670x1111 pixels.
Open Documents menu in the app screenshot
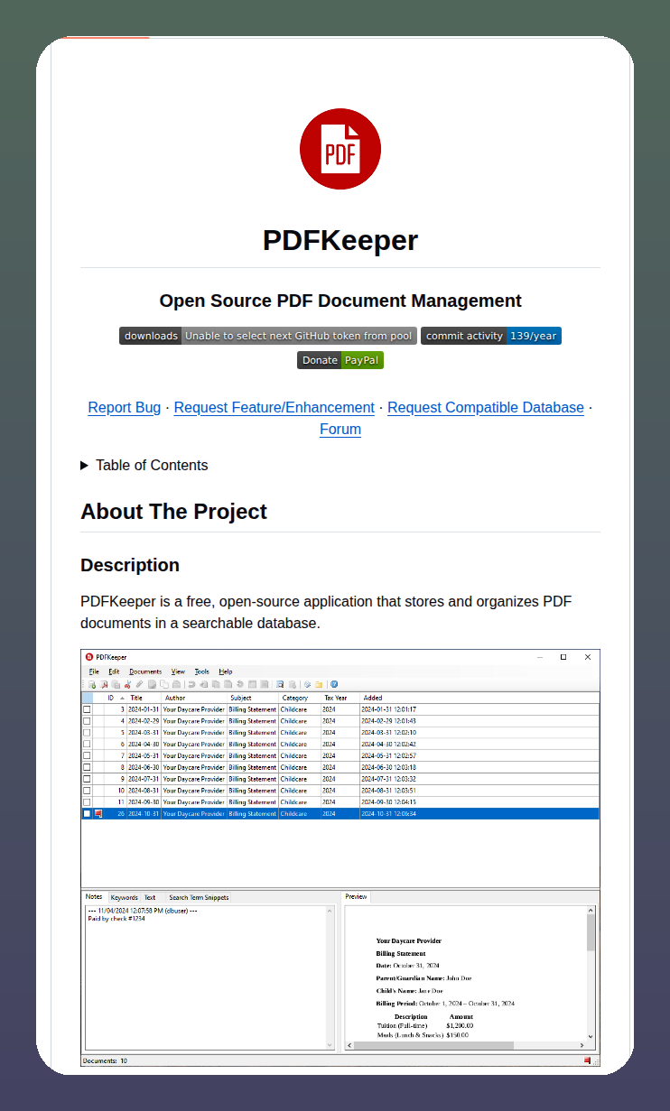145,671
